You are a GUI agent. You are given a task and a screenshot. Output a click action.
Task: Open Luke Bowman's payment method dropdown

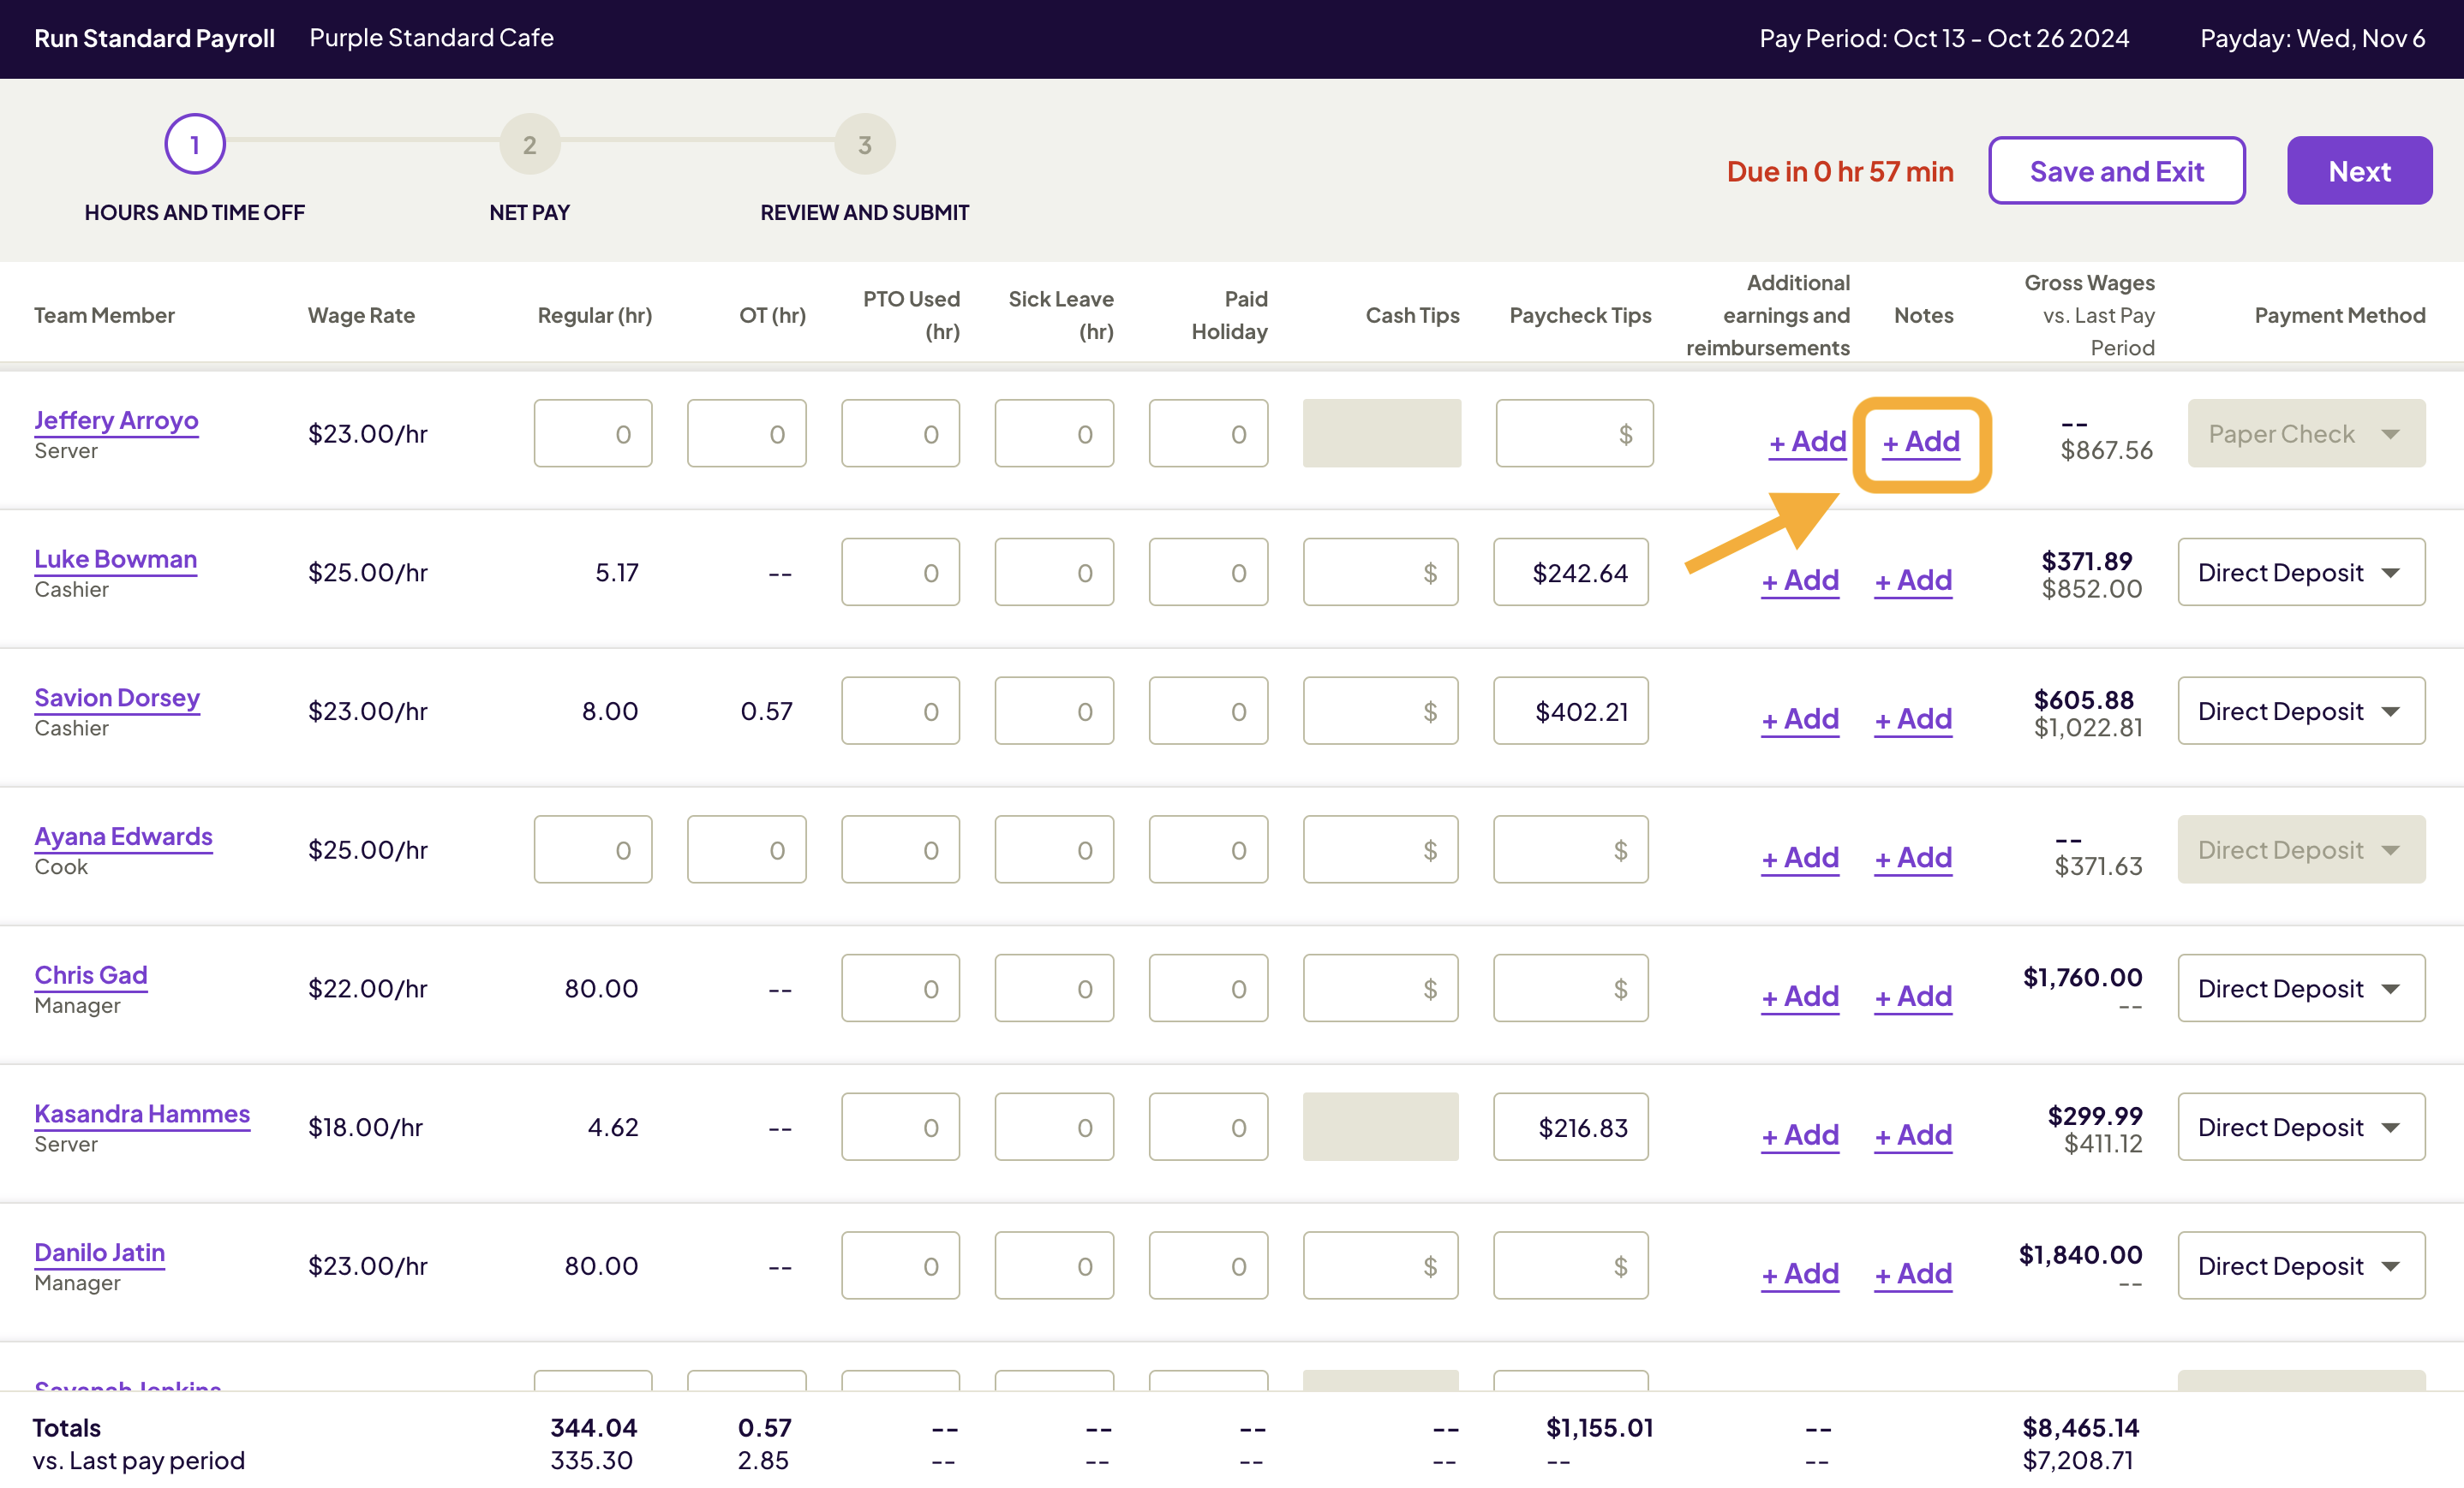coord(2301,573)
